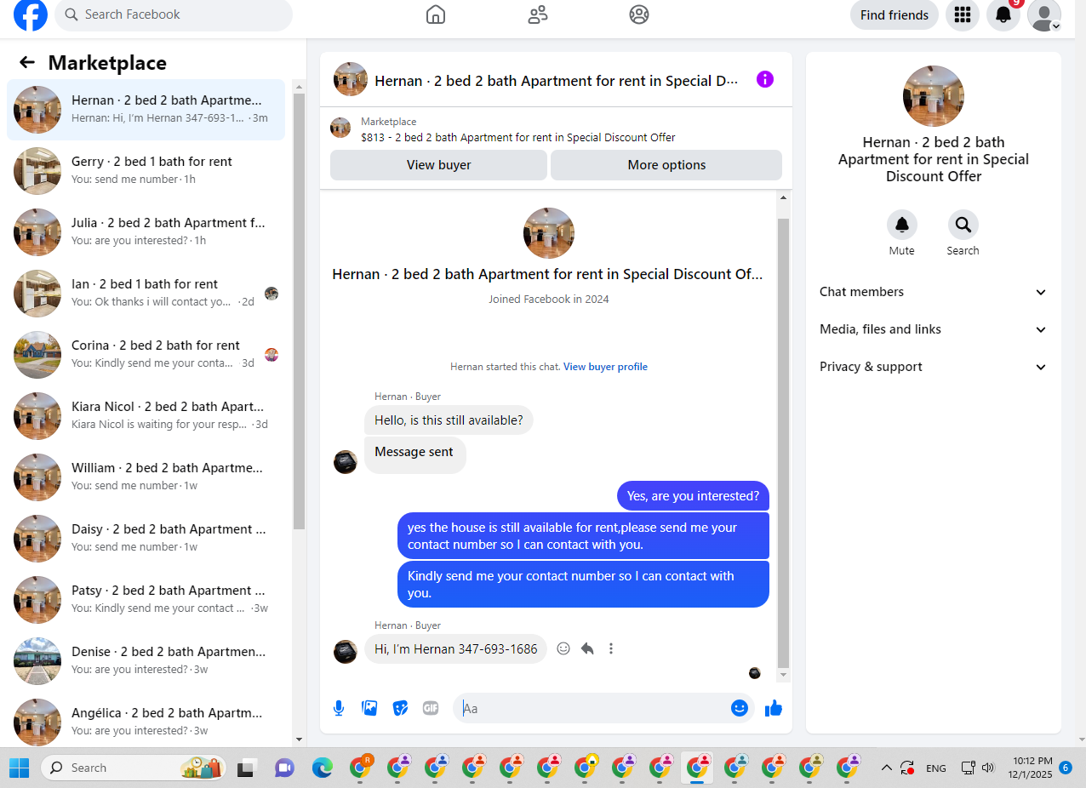Open View buyer profile link

point(605,367)
